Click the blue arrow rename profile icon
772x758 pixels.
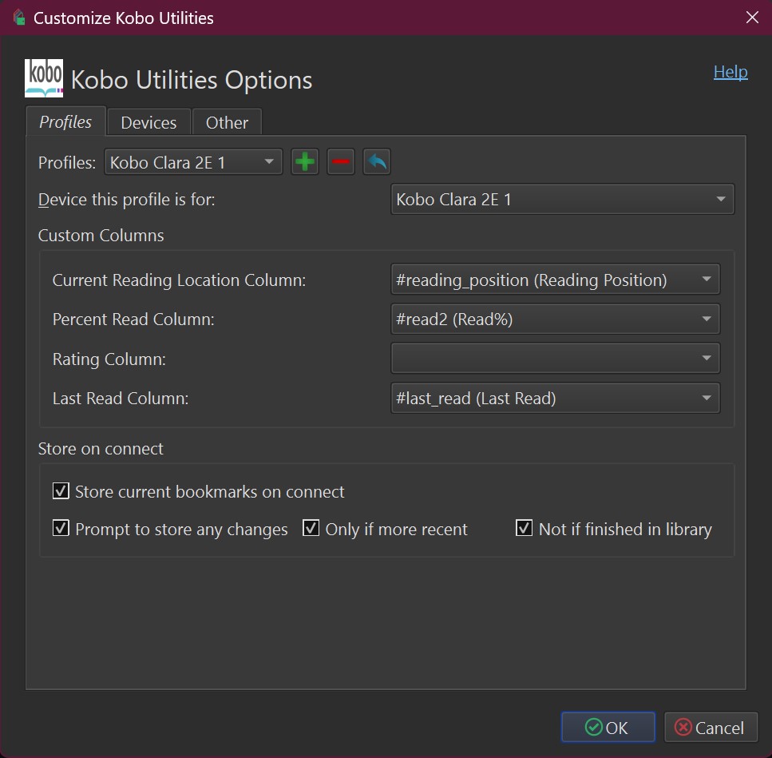(377, 162)
